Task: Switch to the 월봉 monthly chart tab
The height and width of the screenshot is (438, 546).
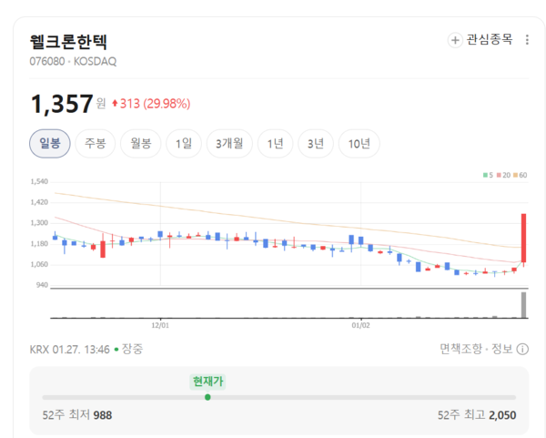Action: click(x=141, y=144)
